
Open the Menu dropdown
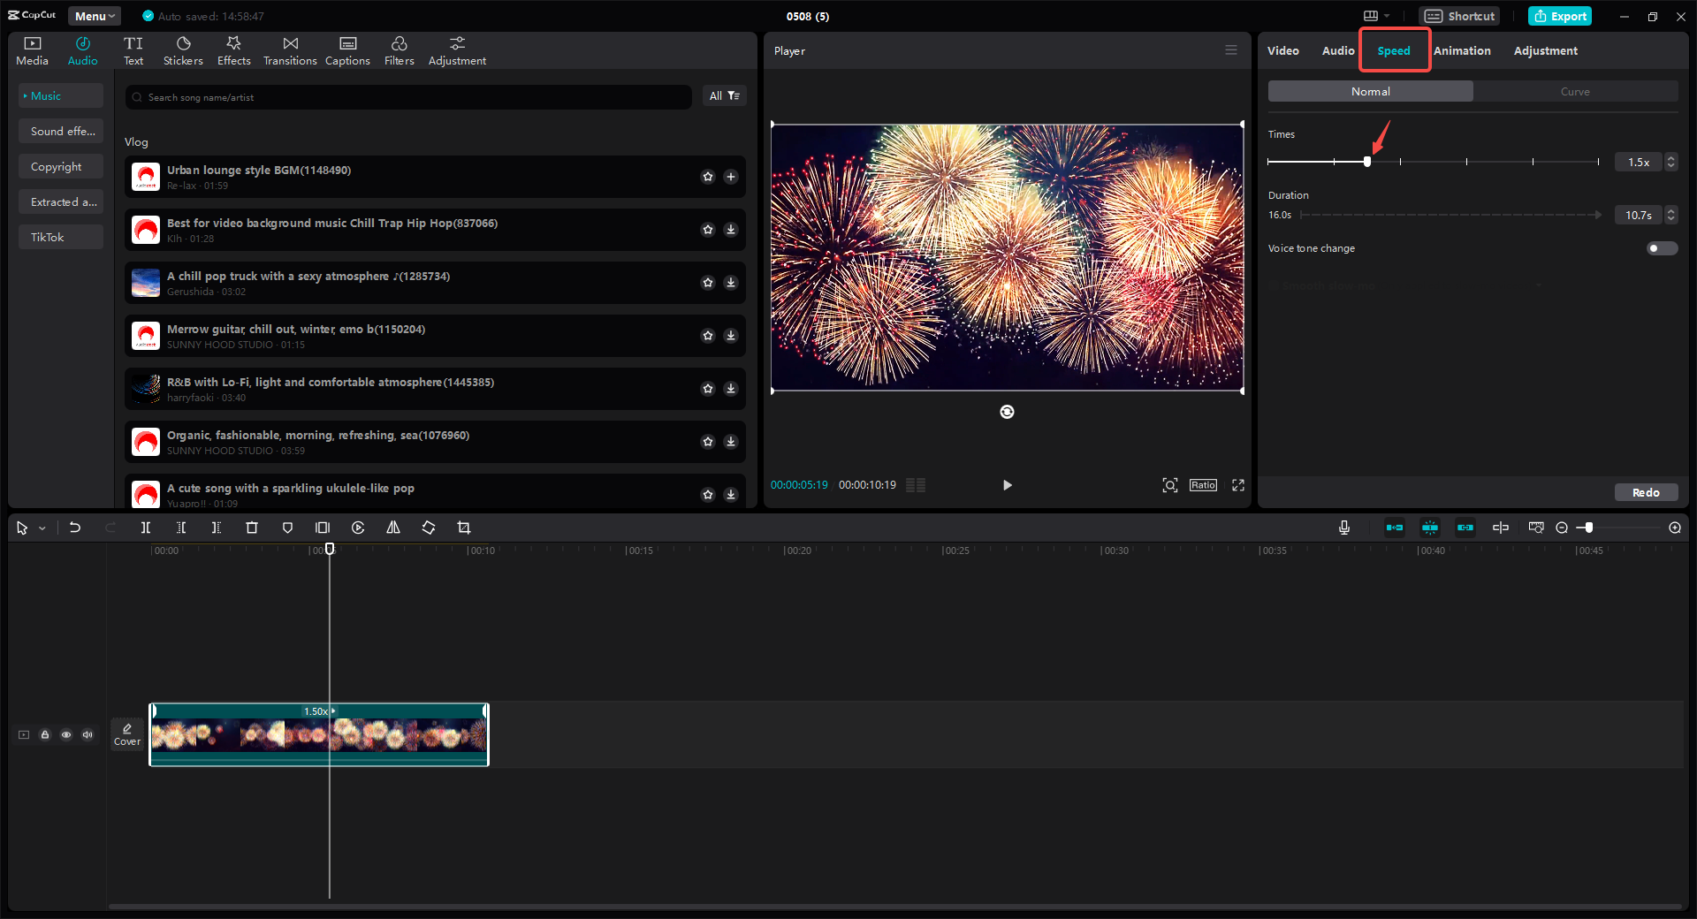pyautogui.click(x=95, y=16)
